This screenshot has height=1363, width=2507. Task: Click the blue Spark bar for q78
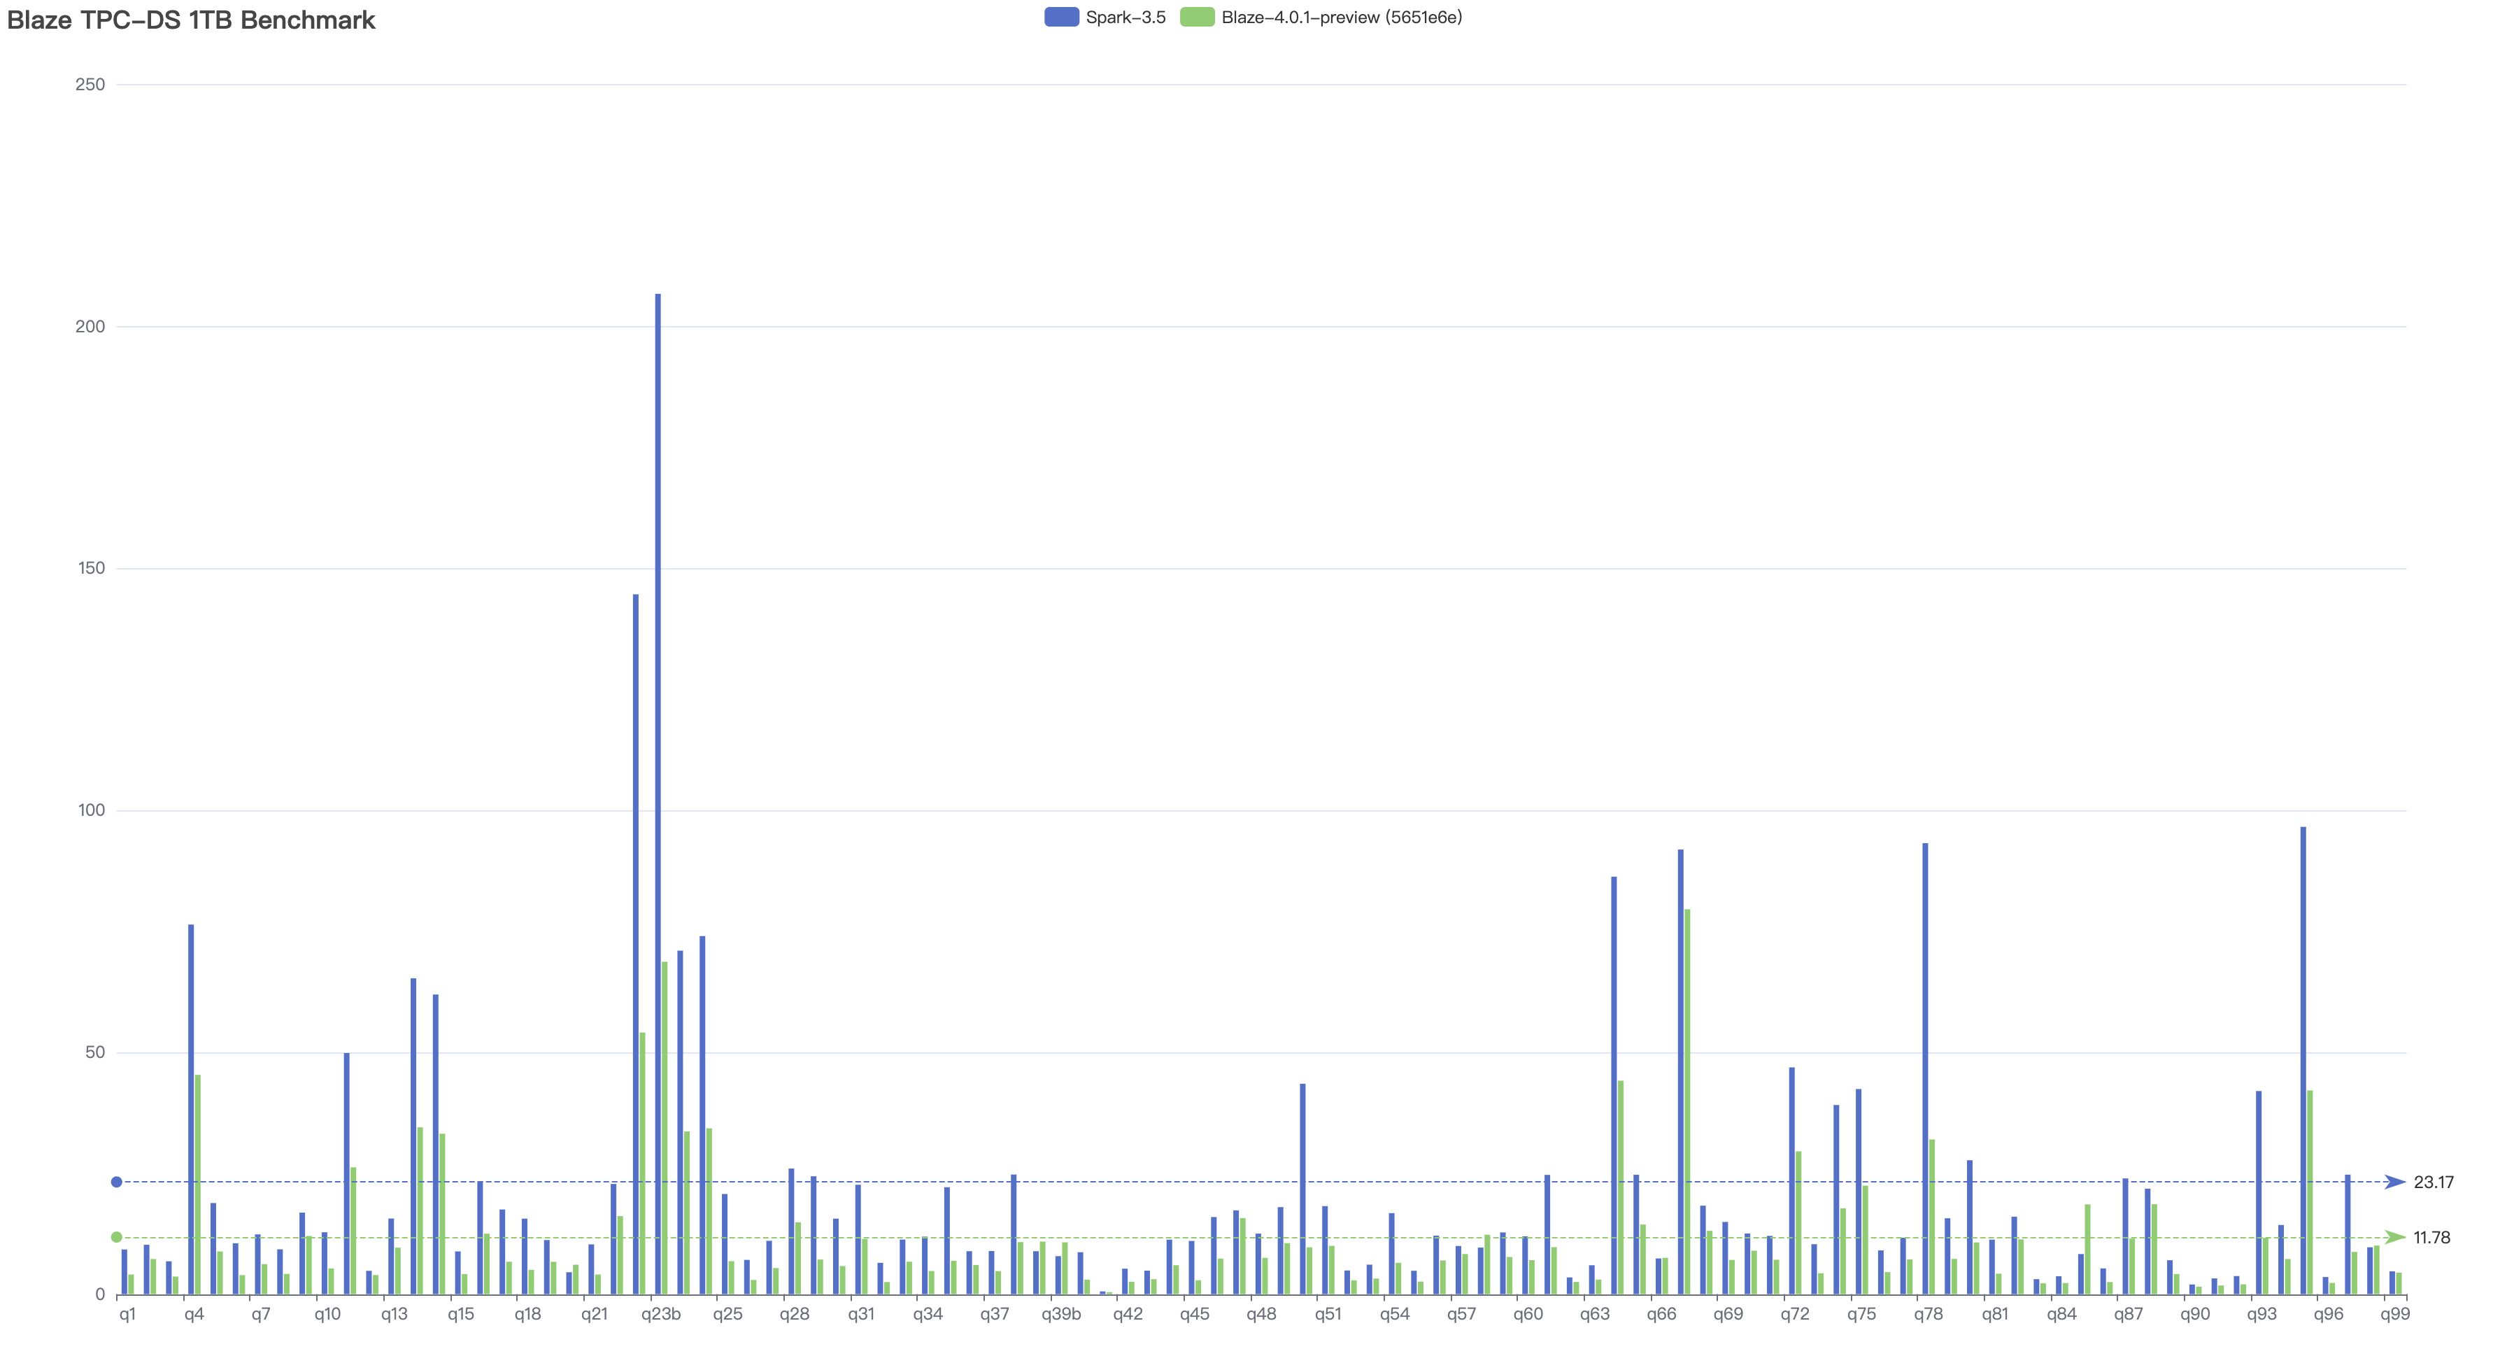click(x=1925, y=1069)
